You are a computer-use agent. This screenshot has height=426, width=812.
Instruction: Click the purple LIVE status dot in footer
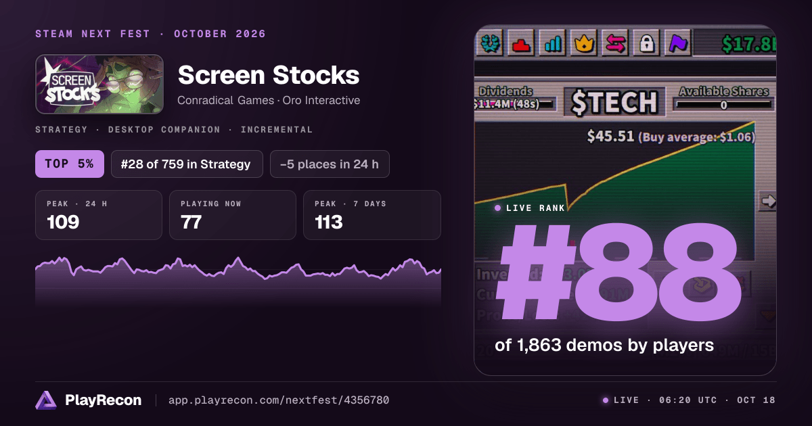[606, 400]
